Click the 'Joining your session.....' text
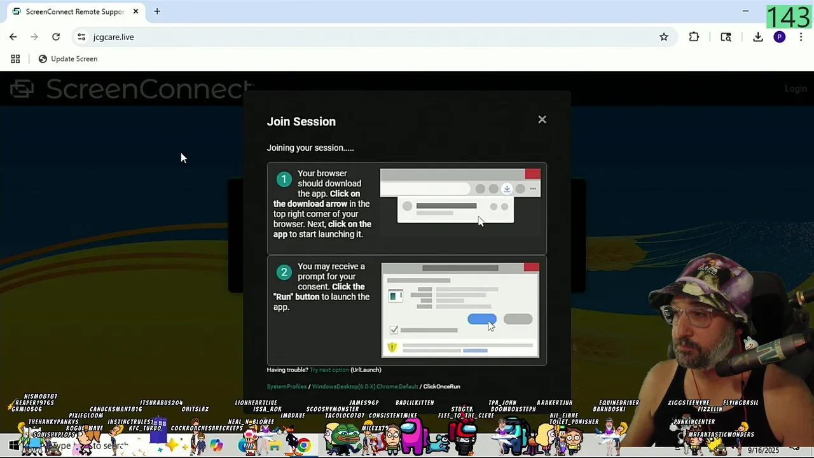The image size is (814, 458). click(x=310, y=148)
